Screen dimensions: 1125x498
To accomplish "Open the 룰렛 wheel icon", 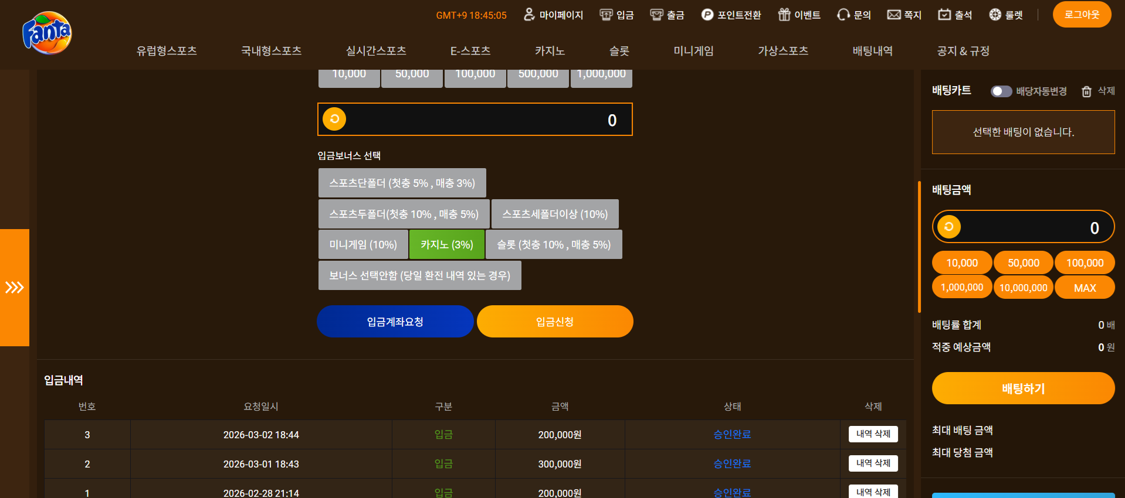I will [x=995, y=15].
